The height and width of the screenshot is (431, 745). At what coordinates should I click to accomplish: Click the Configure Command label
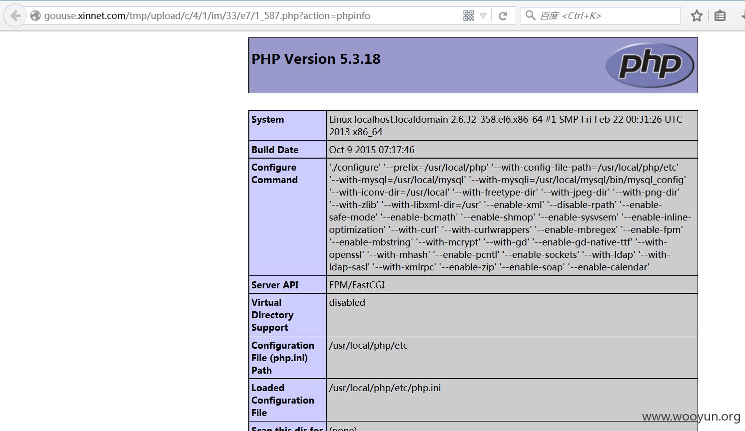click(274, 174)
